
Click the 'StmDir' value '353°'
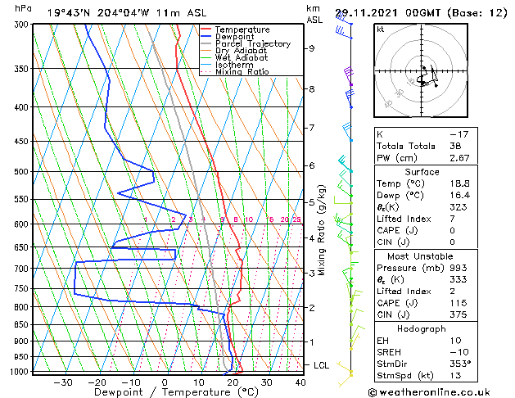click(x=460, y=364)
